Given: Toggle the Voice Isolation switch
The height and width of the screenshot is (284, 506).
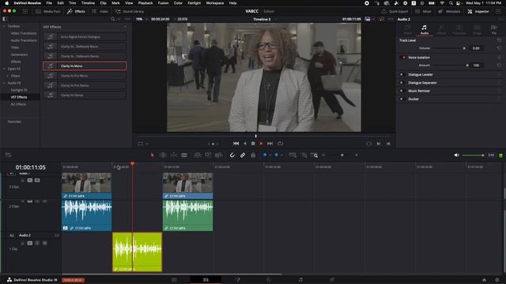Looking at the screenshot, I should pyautogui.click(x=402, y=58).
